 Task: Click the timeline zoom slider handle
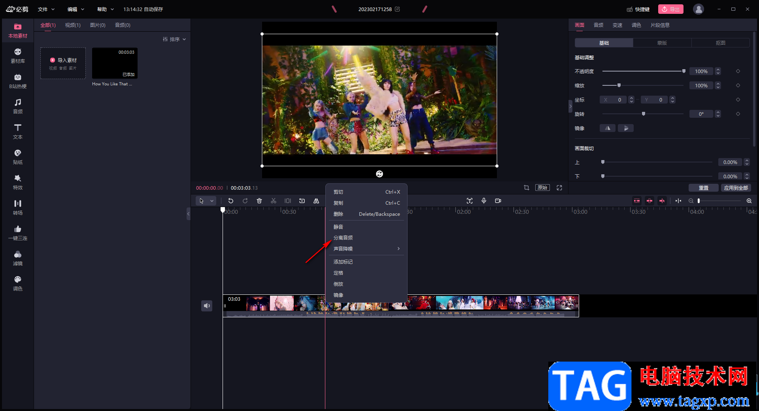[699, 201]
